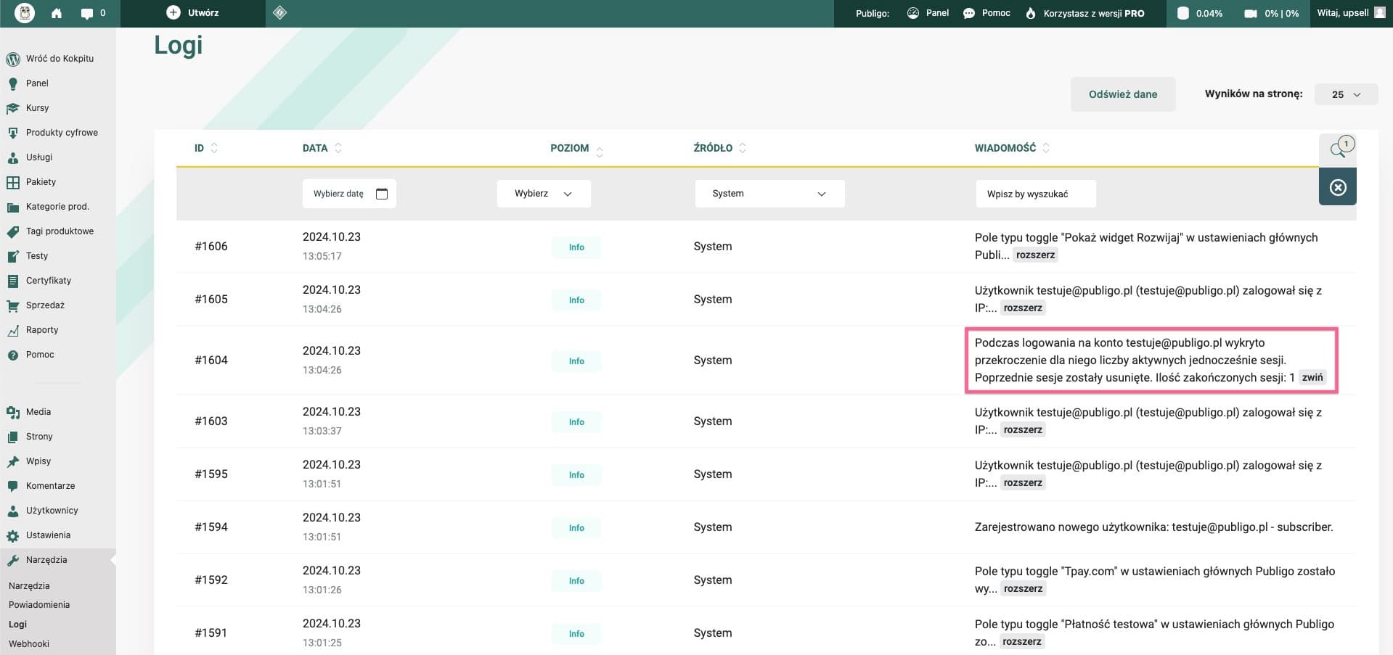
Task: Expand message of log #1592
Action: pos(1023,589)
